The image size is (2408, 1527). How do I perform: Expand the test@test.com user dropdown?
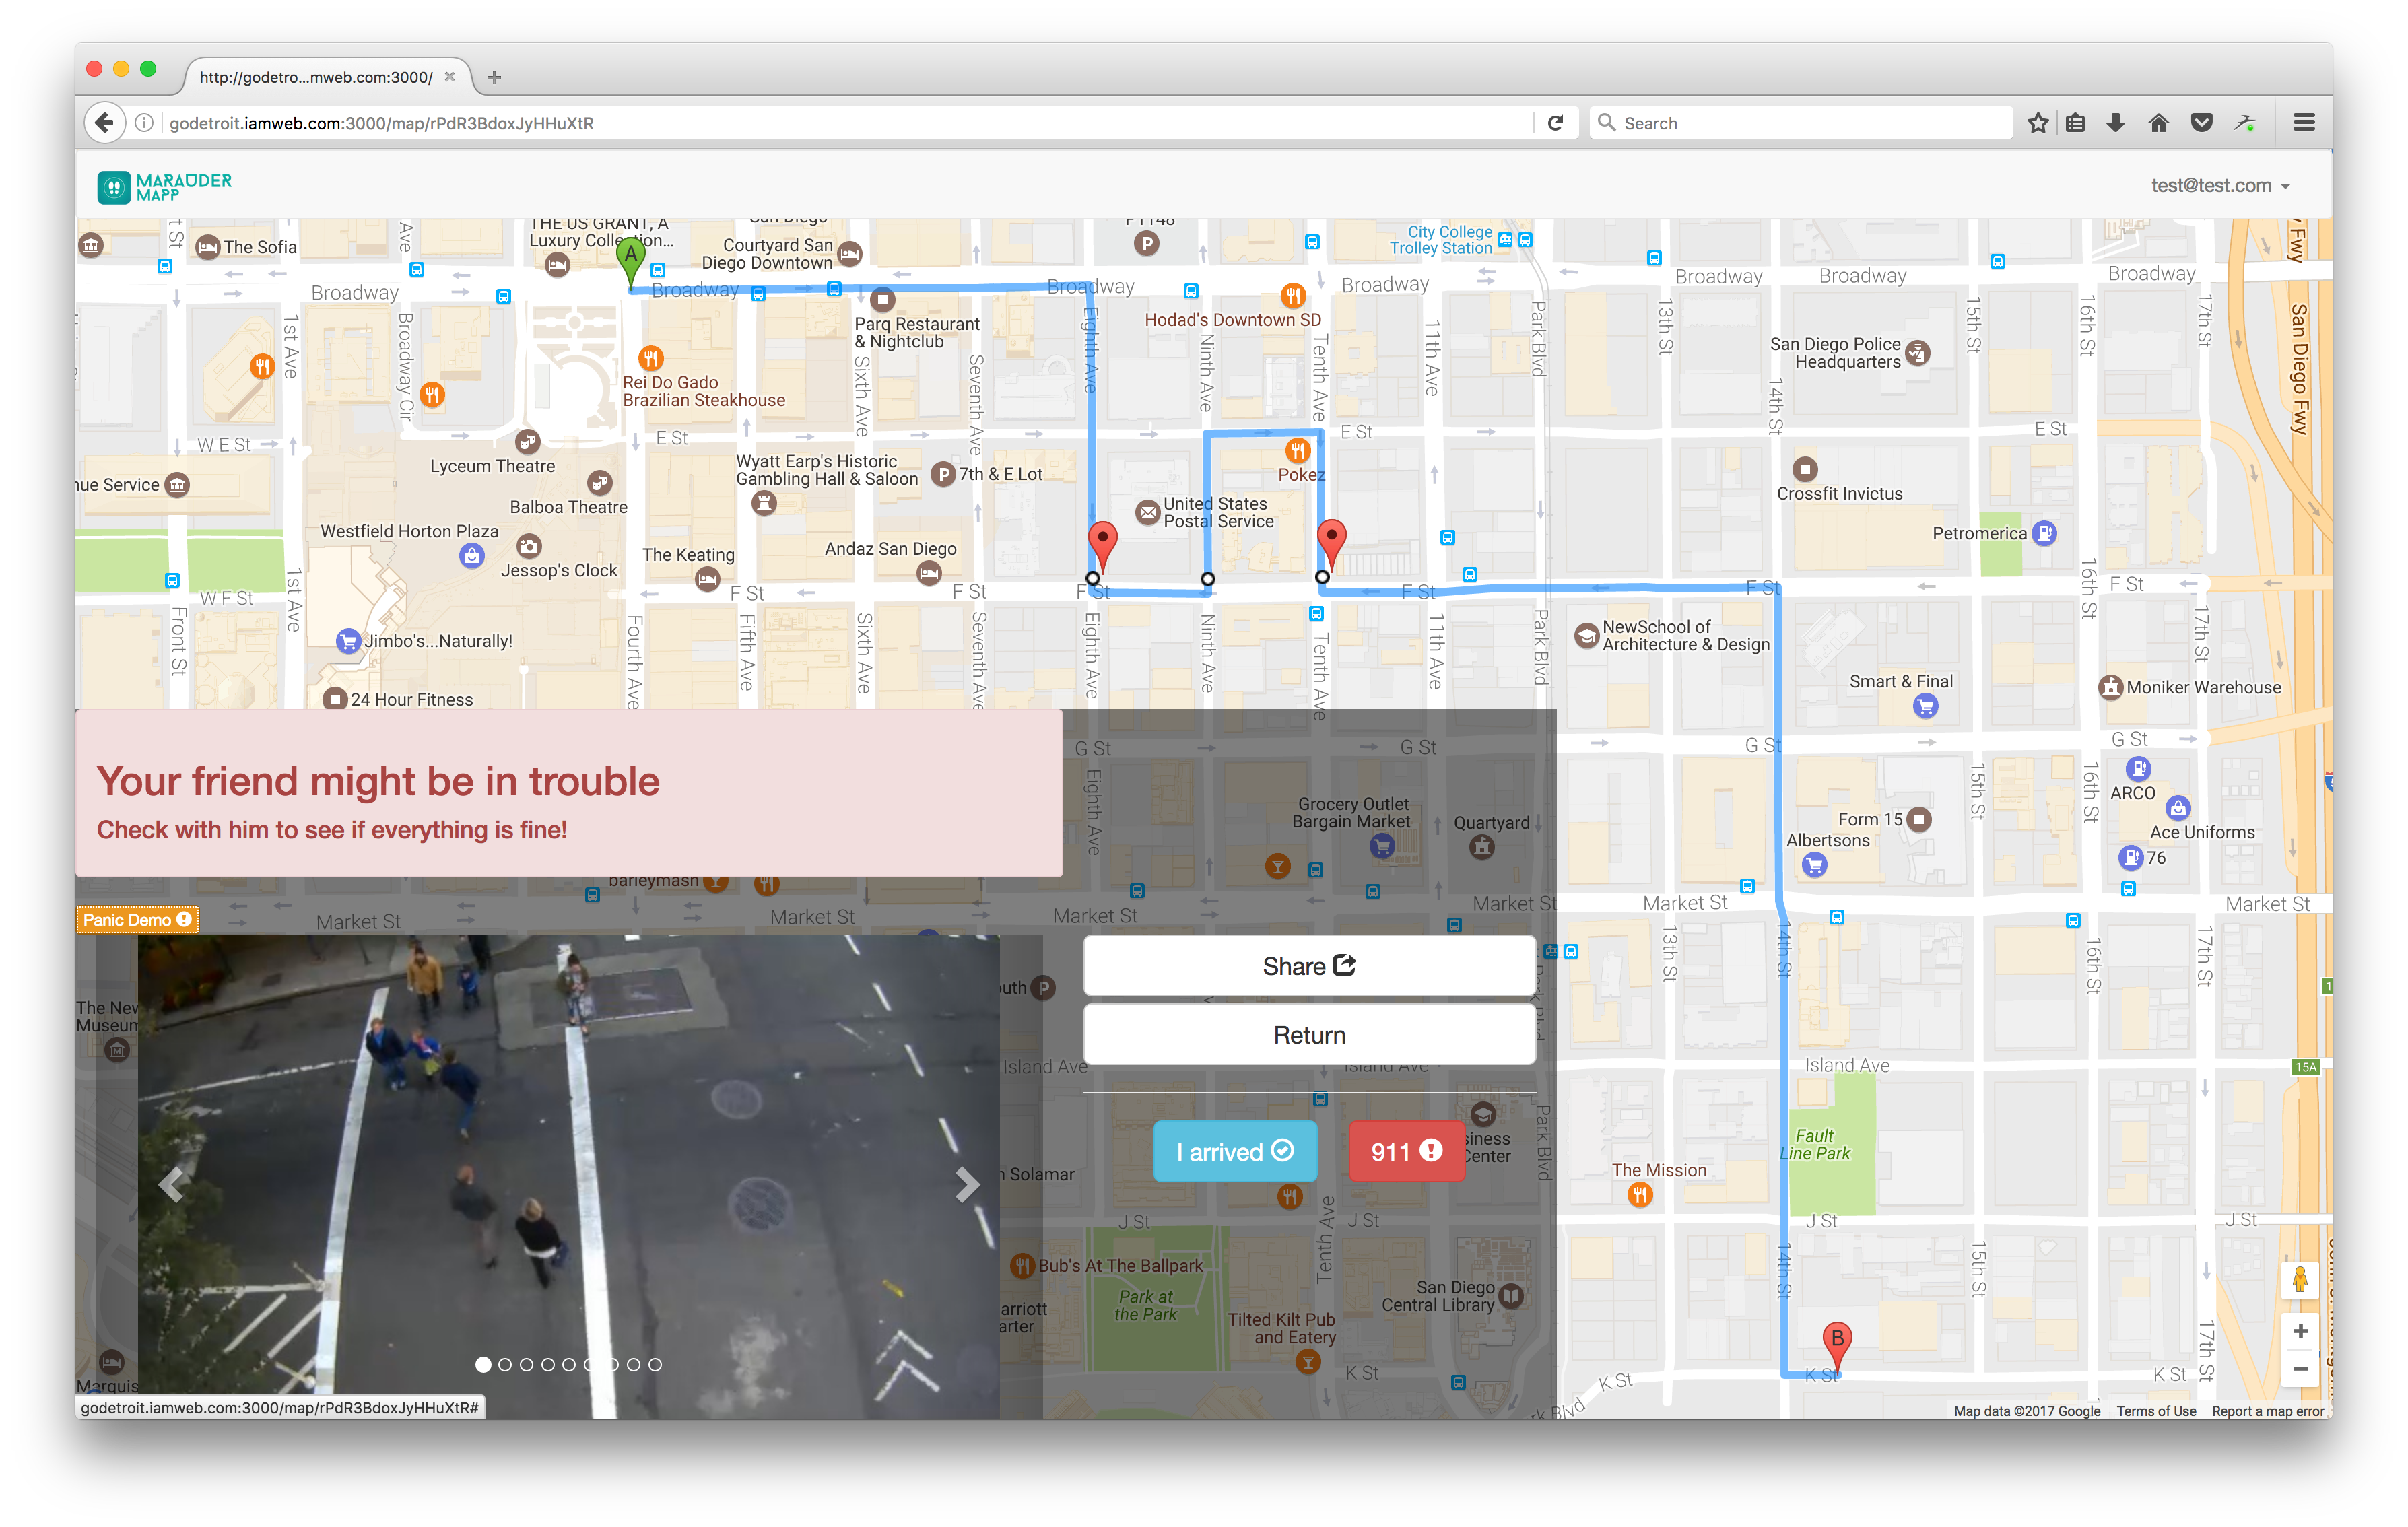tap(2220, 186)
